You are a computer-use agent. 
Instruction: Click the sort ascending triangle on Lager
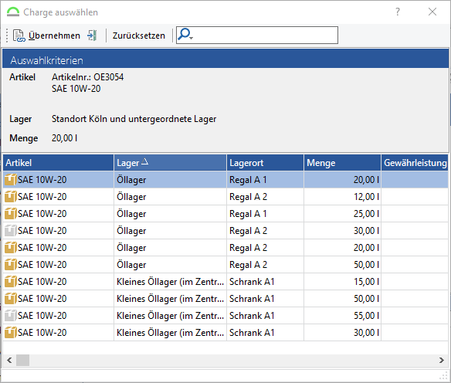click(145, 161)
